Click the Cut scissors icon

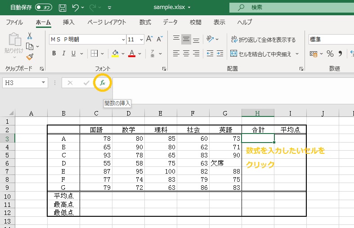30,36
